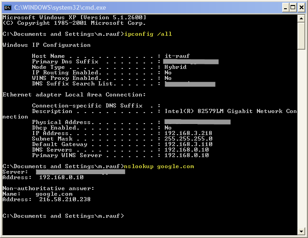The width and height of the screenshot is (308, 238).
Task: Click the title bar text C:\WINDOWS\system32\cmd.exe
Action: click(x=60, y=8)
